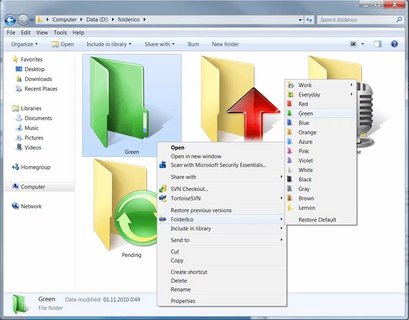Image resolution: width=409 pixels, height=320 pixels.
Task: Click the Music icon in the sidebar
Action: (x=20, y=128)
